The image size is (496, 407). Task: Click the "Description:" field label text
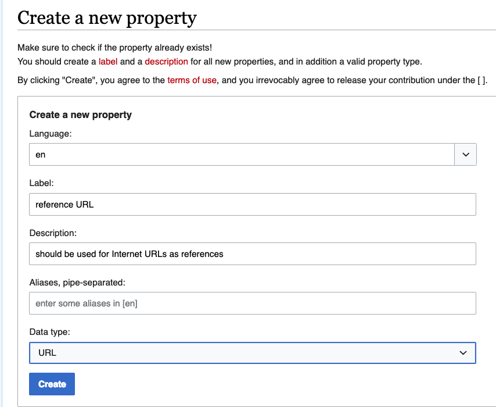53,233
